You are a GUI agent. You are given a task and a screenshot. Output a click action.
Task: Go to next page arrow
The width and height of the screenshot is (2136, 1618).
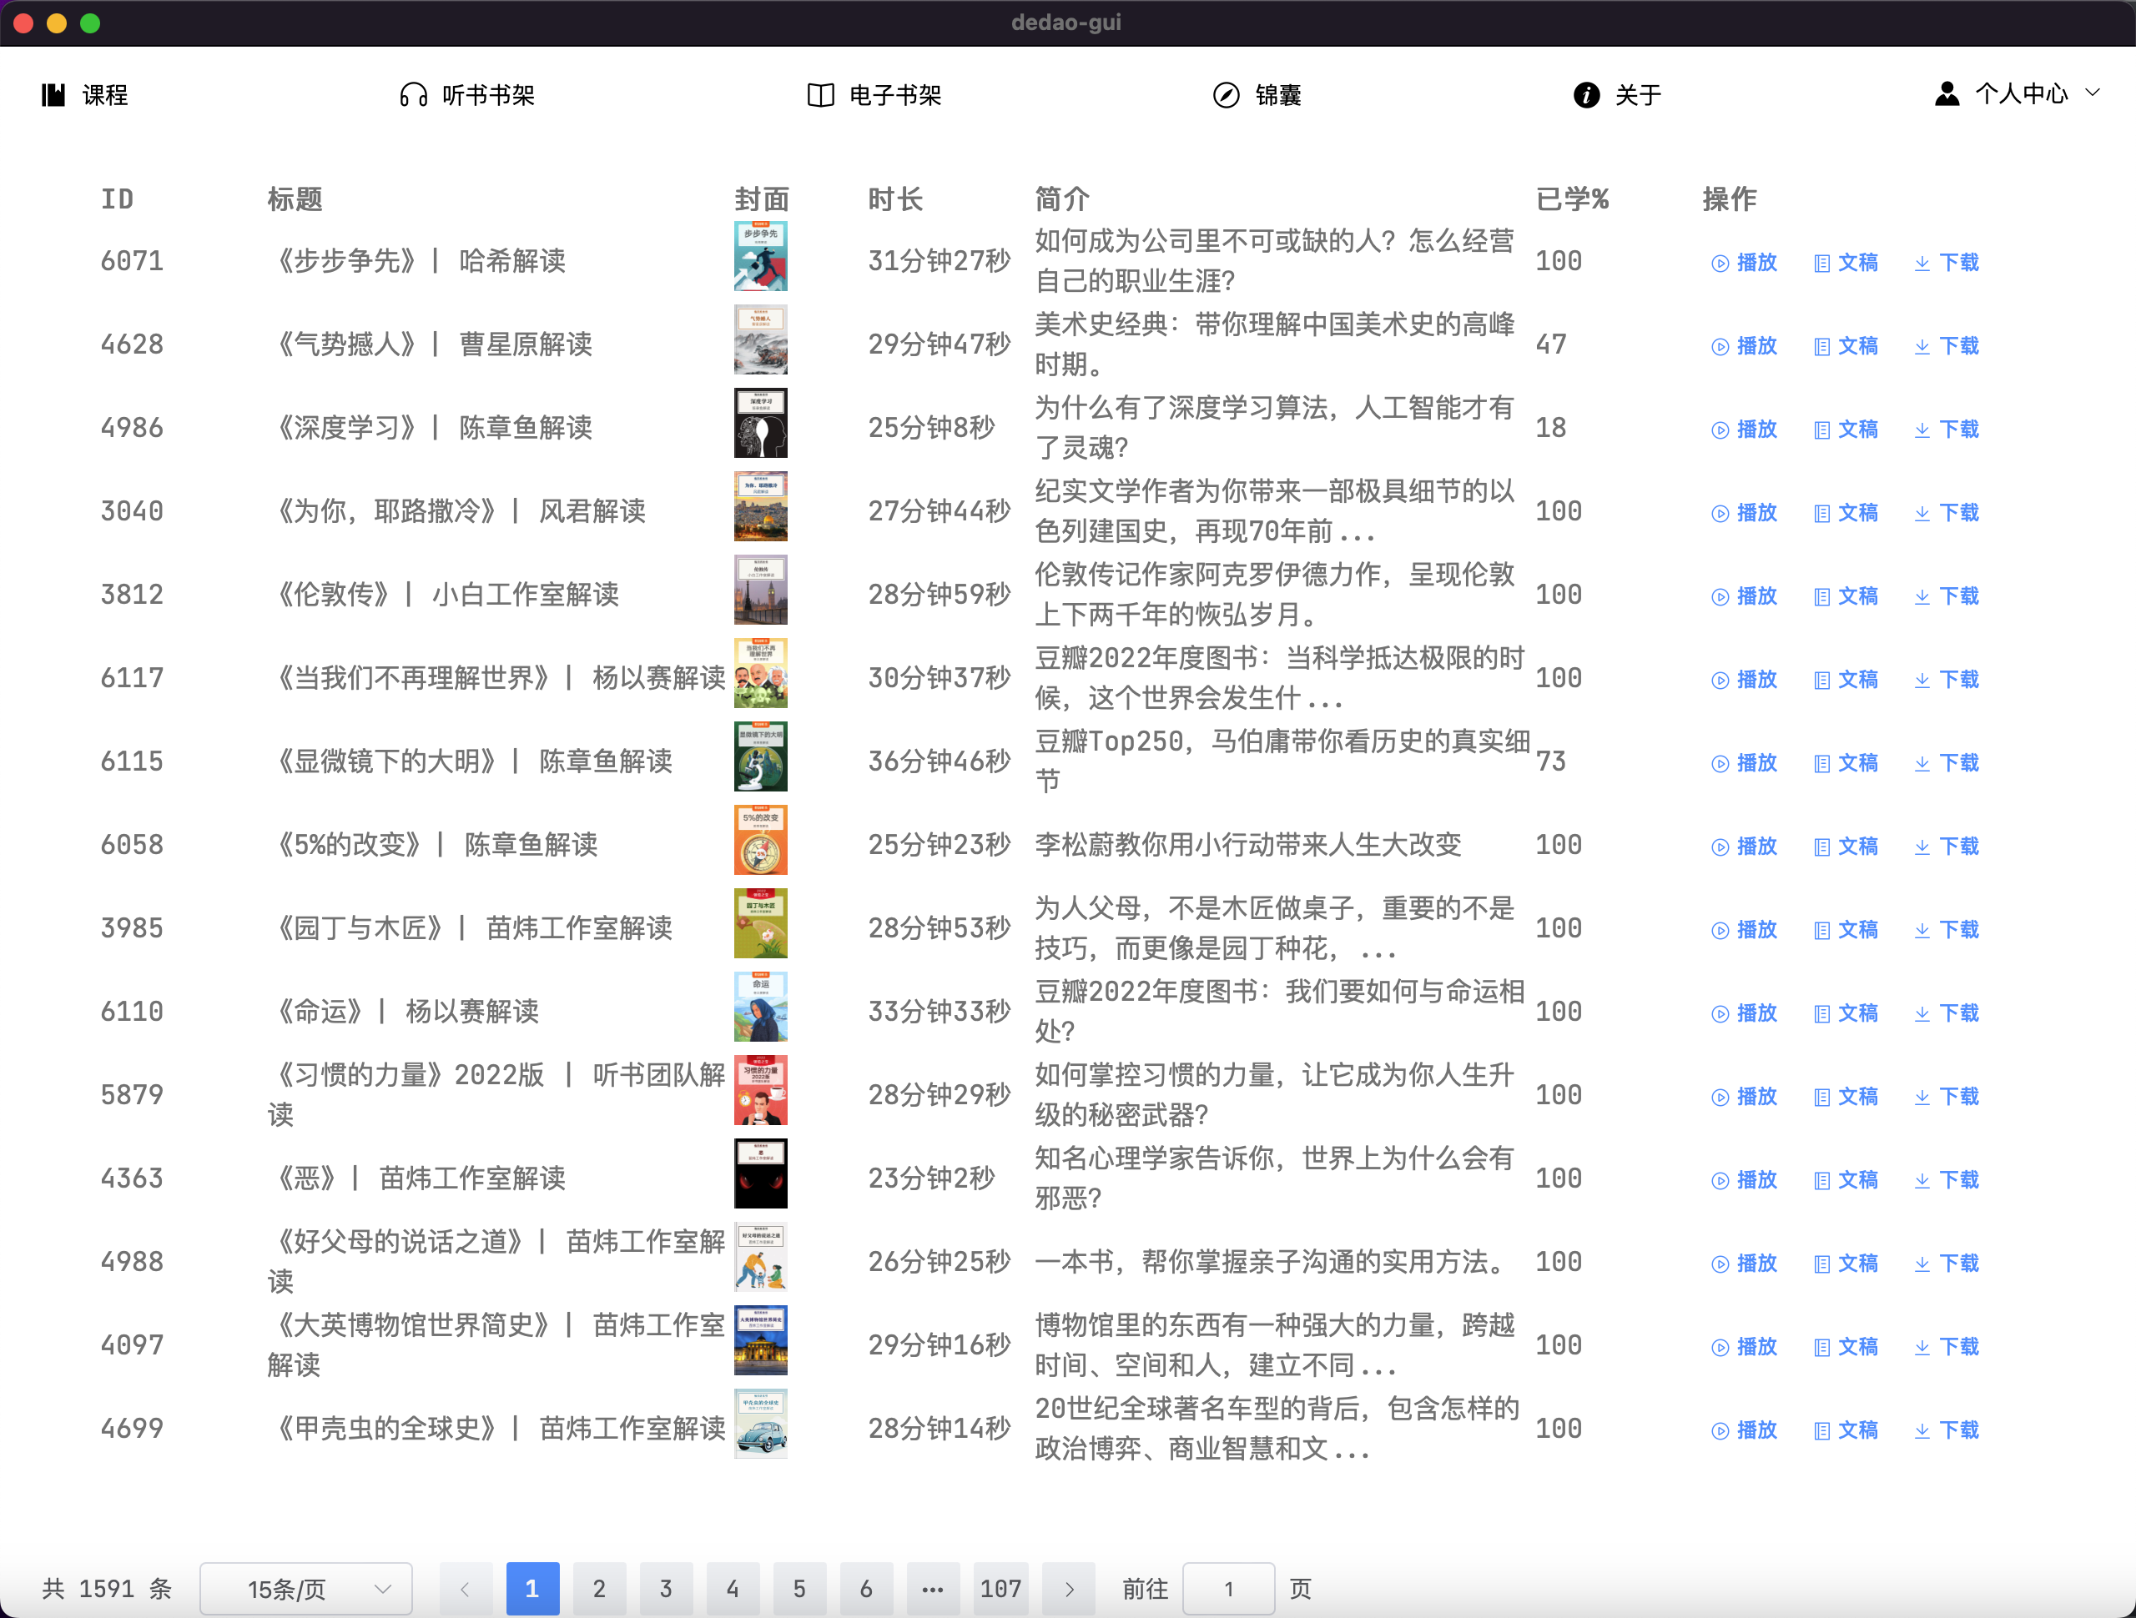1069,1588
